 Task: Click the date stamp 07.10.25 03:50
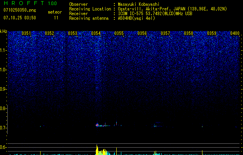tap(20, 18)
